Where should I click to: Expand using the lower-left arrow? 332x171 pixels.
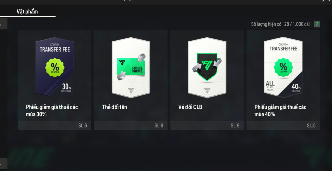point(3,163)
